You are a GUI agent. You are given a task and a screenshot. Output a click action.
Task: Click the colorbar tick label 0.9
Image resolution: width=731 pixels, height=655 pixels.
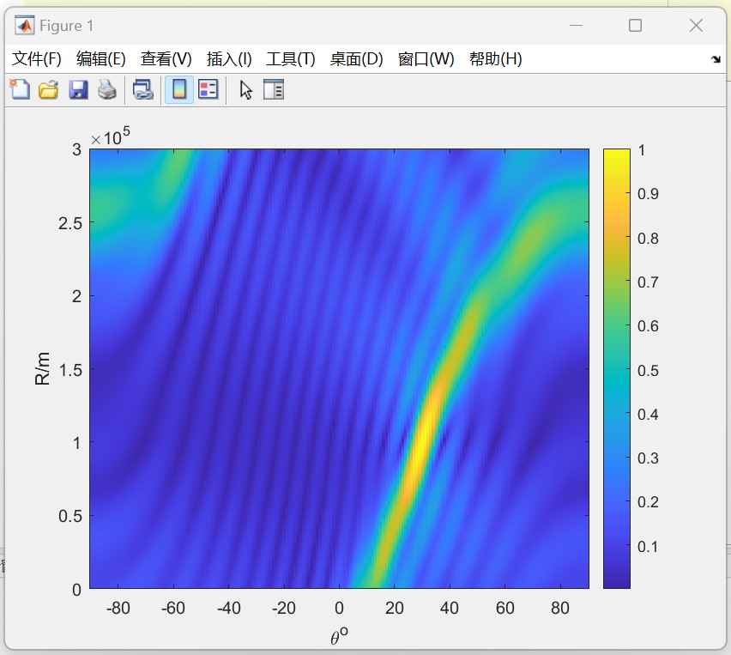click(648, 194)
